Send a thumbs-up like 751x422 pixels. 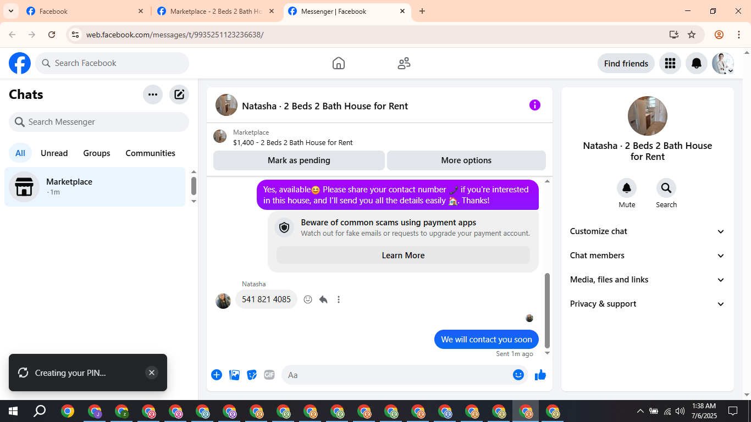point(540,375)
